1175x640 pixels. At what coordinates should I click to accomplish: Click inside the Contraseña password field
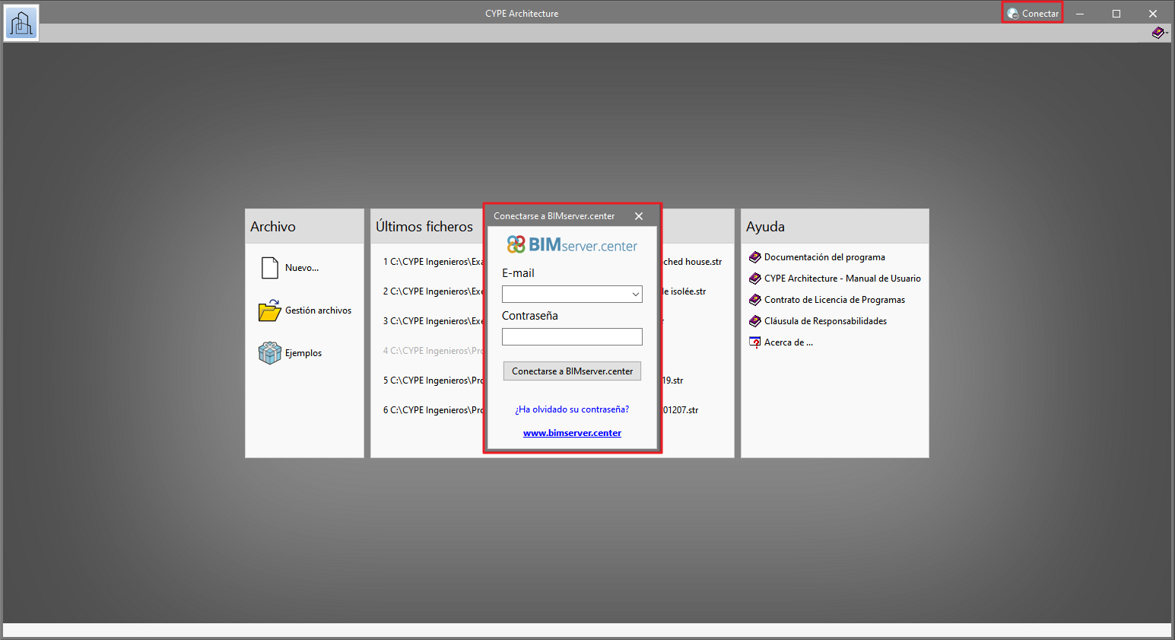pos(572,336)
